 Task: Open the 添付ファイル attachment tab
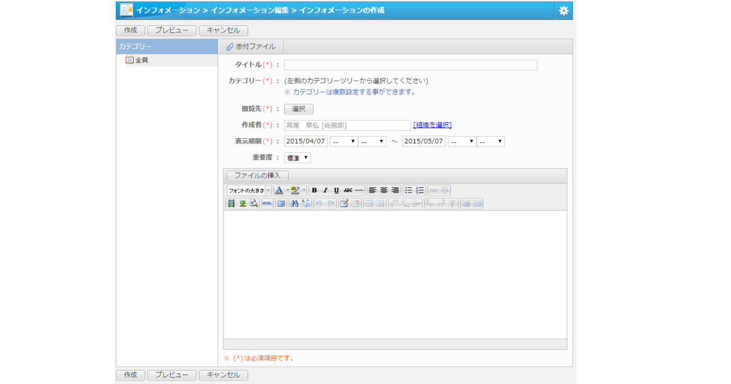(251, 46)
